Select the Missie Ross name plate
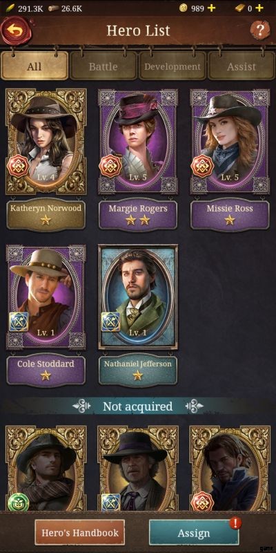 click(x=230, y=215)
